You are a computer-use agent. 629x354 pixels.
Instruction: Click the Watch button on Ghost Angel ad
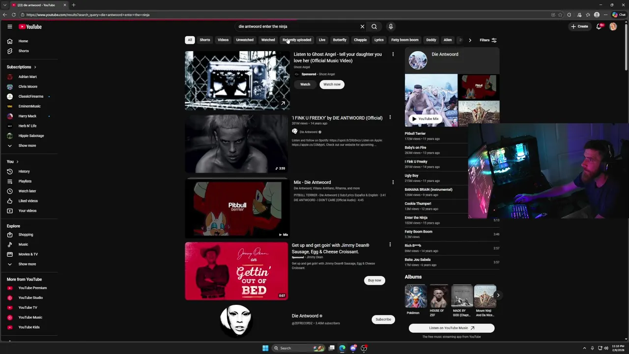(305, 85)
